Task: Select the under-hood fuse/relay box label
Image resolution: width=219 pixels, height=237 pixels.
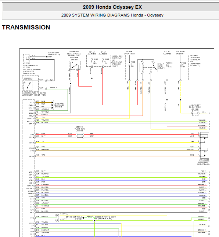Action: coord(117,61)
